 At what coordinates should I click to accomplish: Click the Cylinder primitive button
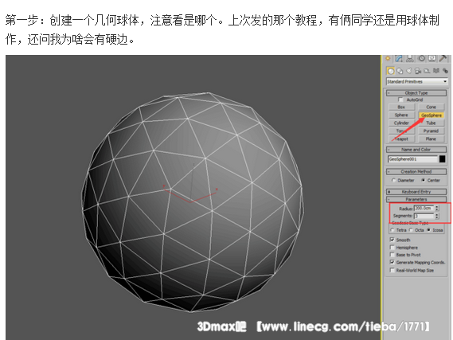pos(401,123)
